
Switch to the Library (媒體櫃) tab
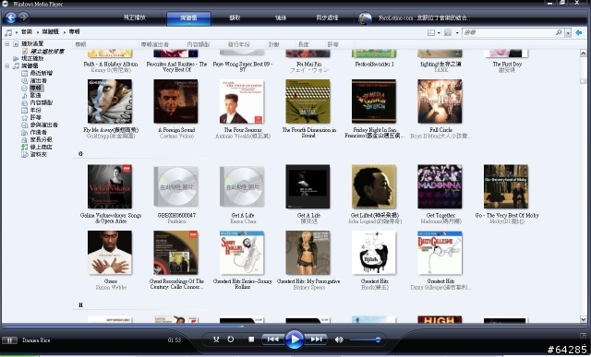click(x=188, y=18)
